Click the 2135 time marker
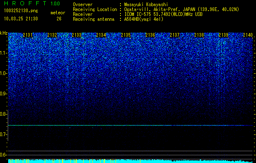The image size is (256, 163). [126, 35]
